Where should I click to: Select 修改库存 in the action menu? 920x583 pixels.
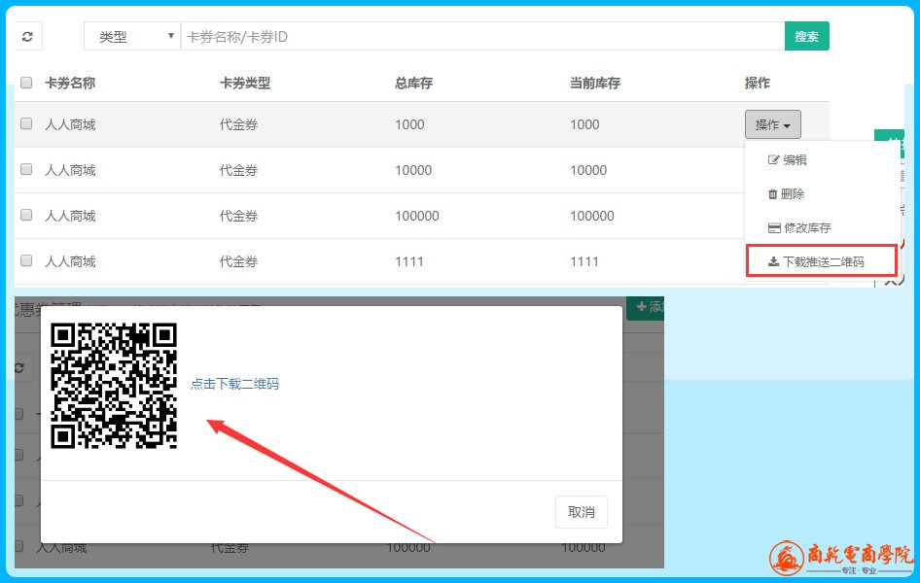pos(806,228)
